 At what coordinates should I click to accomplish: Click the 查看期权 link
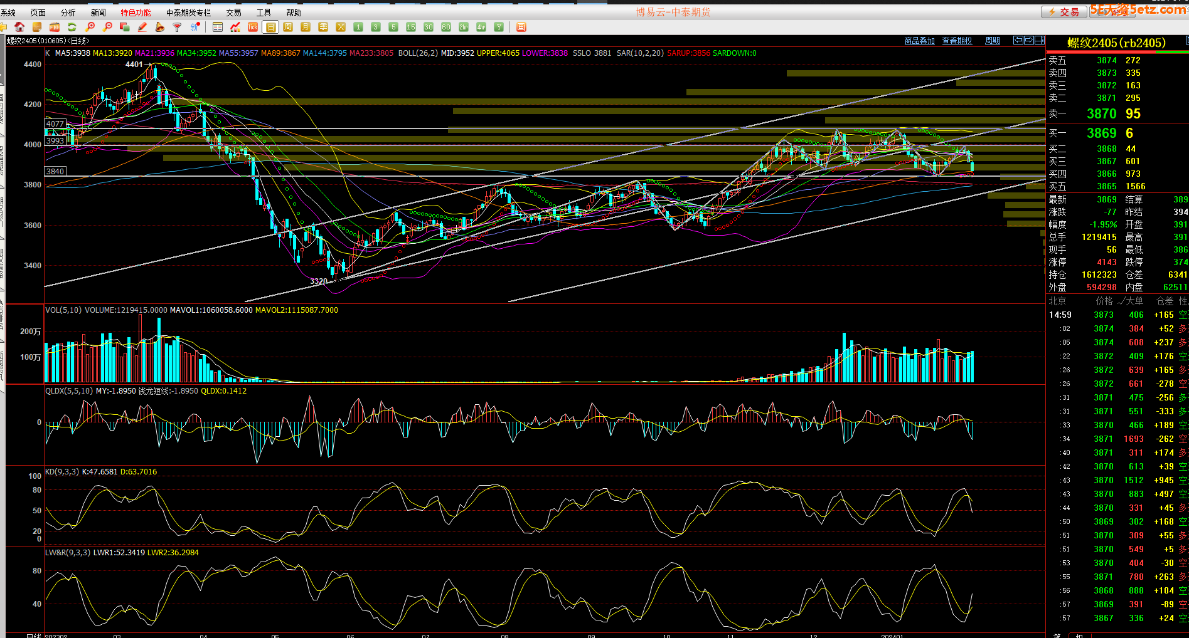(957, 41)
